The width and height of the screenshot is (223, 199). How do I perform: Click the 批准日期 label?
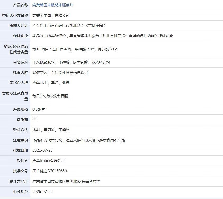[21, 150]
